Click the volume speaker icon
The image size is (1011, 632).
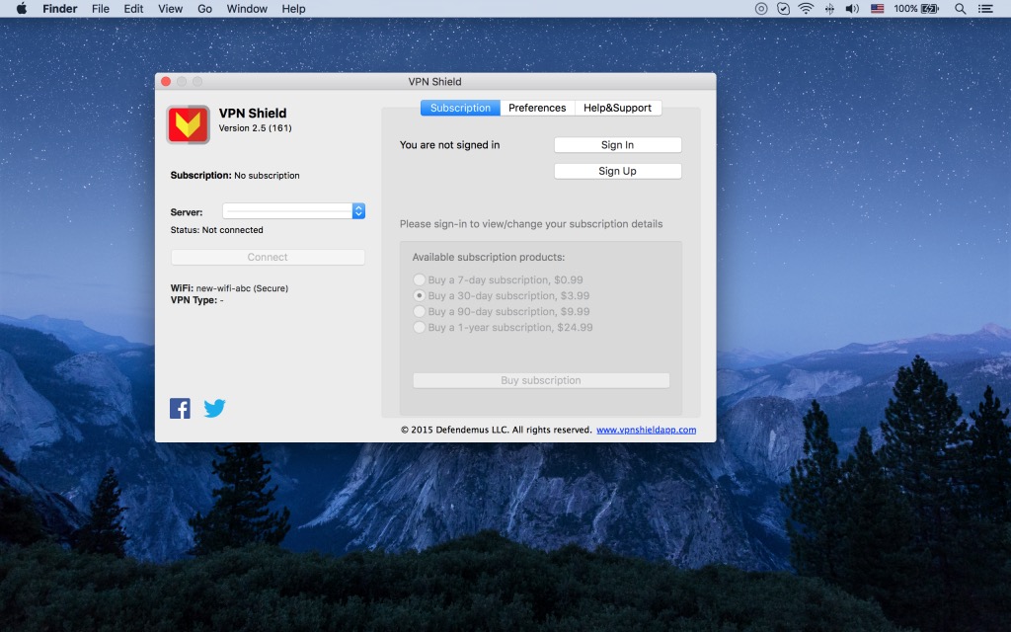tap(852, 8)
